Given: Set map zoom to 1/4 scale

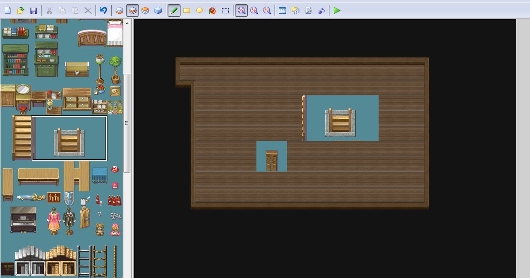Looking at the screenshot, I should click(267, 10).
